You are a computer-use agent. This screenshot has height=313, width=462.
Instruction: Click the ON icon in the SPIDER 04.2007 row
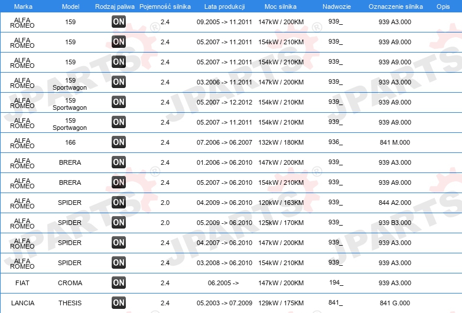click(x=119, y=242)
